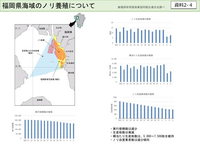Click the 福岡県専用漁場(有区) map label
Viewport: 200px width, 150px height.
pos(50,79)
